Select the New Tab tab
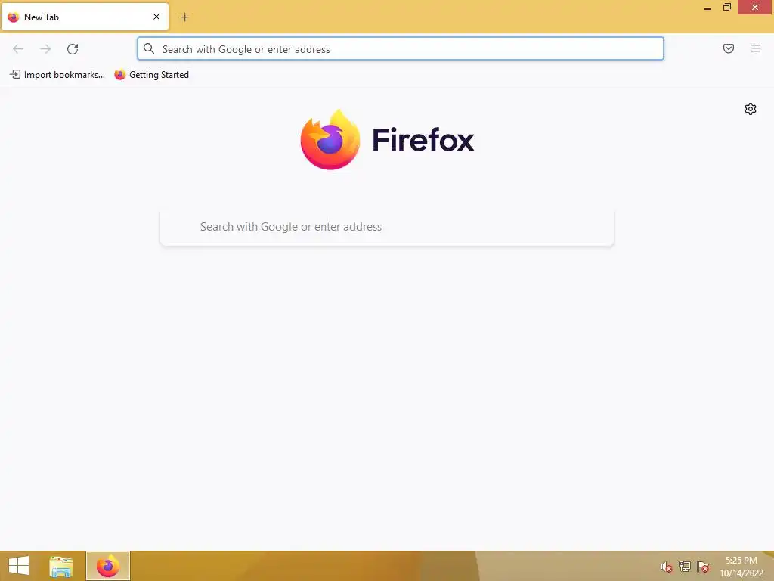The image size is (774, 581). pos(85,17)
